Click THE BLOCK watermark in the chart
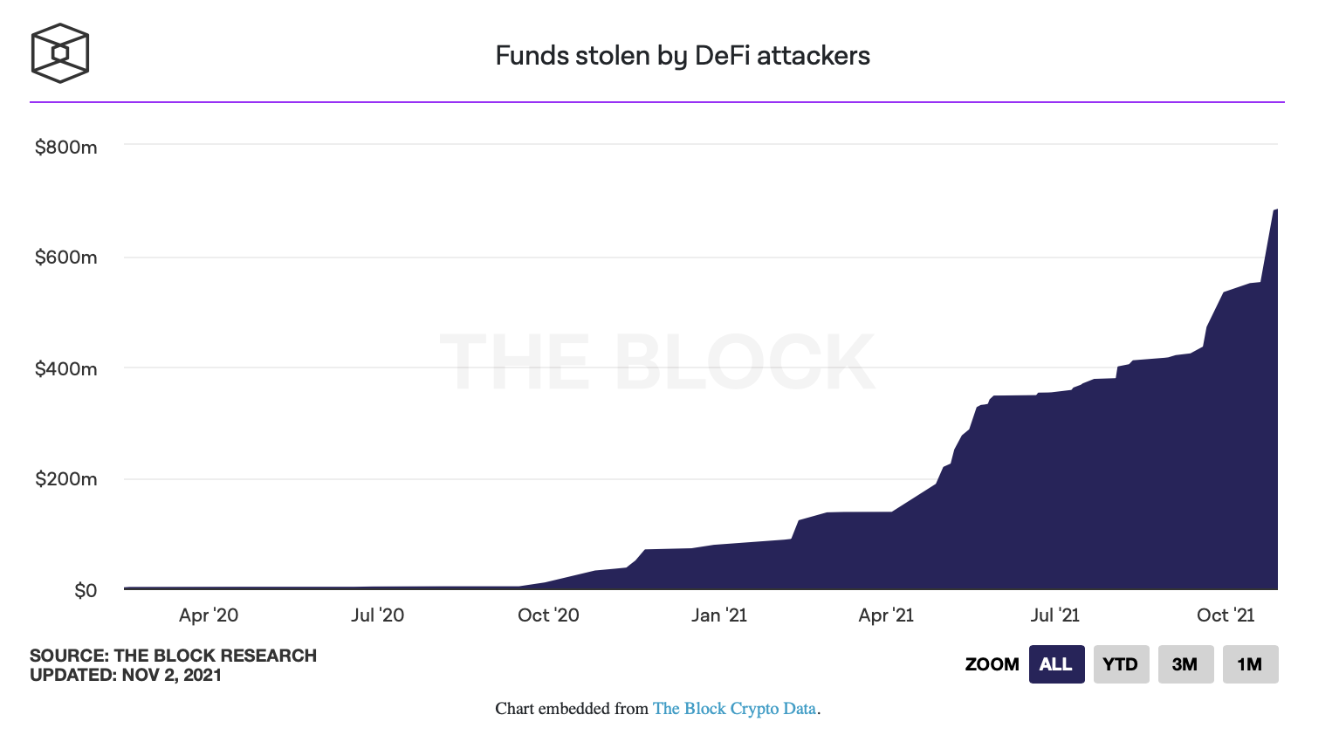 pos(657,362)
